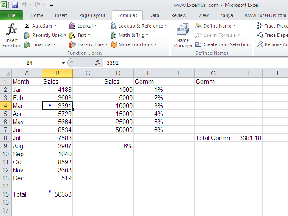The width and height of the screenshot is (288, 216).
Task: Expand the More Functions dropdown arrow
Action: [156, 44]
